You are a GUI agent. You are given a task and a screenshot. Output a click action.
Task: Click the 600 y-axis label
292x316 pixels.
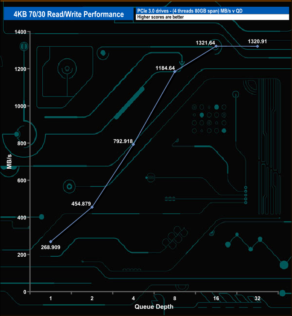pyautogui.click(x=22, y=180)
